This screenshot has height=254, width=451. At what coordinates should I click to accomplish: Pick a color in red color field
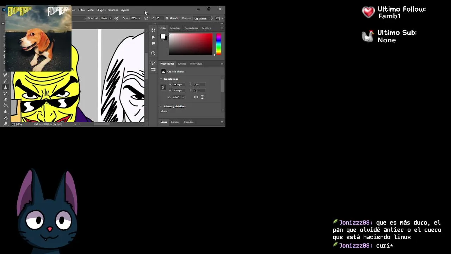(191, 44)
